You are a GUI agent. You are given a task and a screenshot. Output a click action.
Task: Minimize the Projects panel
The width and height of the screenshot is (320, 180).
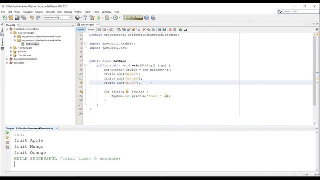(x=73, y=25)
